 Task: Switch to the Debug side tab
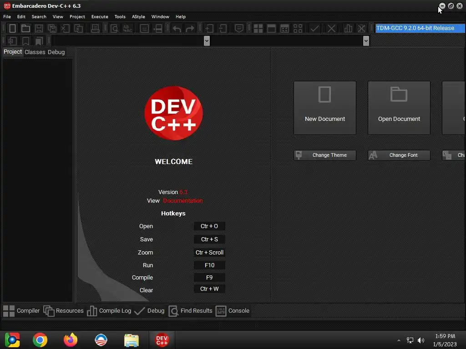[x=56, y=52]
